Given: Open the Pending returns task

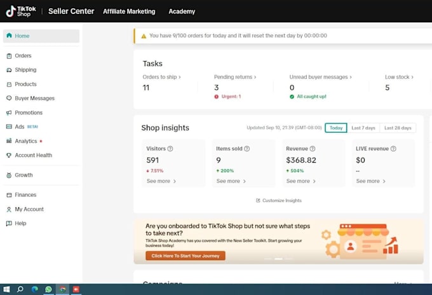Looking at the screenshot, I should (235, 77).
